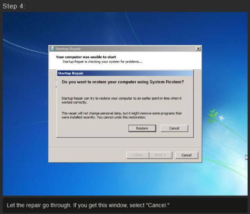Click the greyed-out Next > button
This screenshot has height=214, width=250.
pyautogui.click(x=160, y=155)
